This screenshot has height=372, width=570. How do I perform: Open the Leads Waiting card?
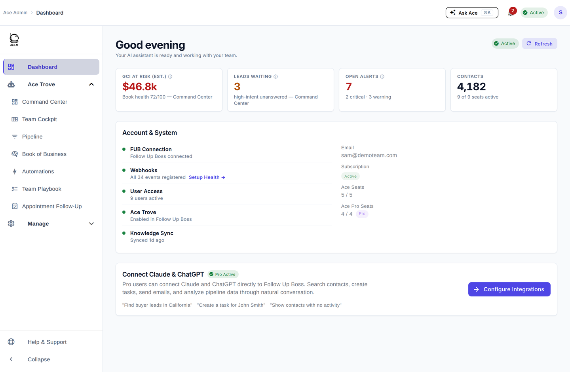281,90
